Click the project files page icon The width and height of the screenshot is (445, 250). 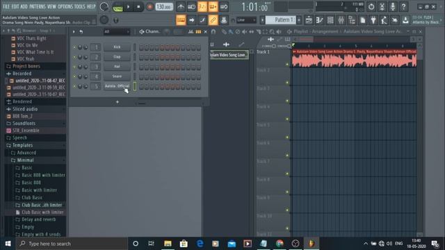[x=362, y=20]
